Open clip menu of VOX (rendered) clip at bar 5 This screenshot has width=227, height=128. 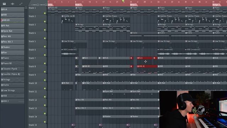tap(62, 50)
